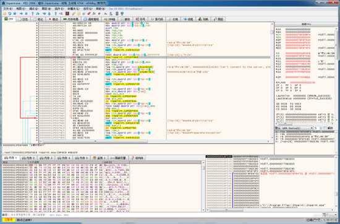The image size is (340, 224).
Task: Toggle the 解锁 checkbox under registers
Action: (x=325, y=128)
